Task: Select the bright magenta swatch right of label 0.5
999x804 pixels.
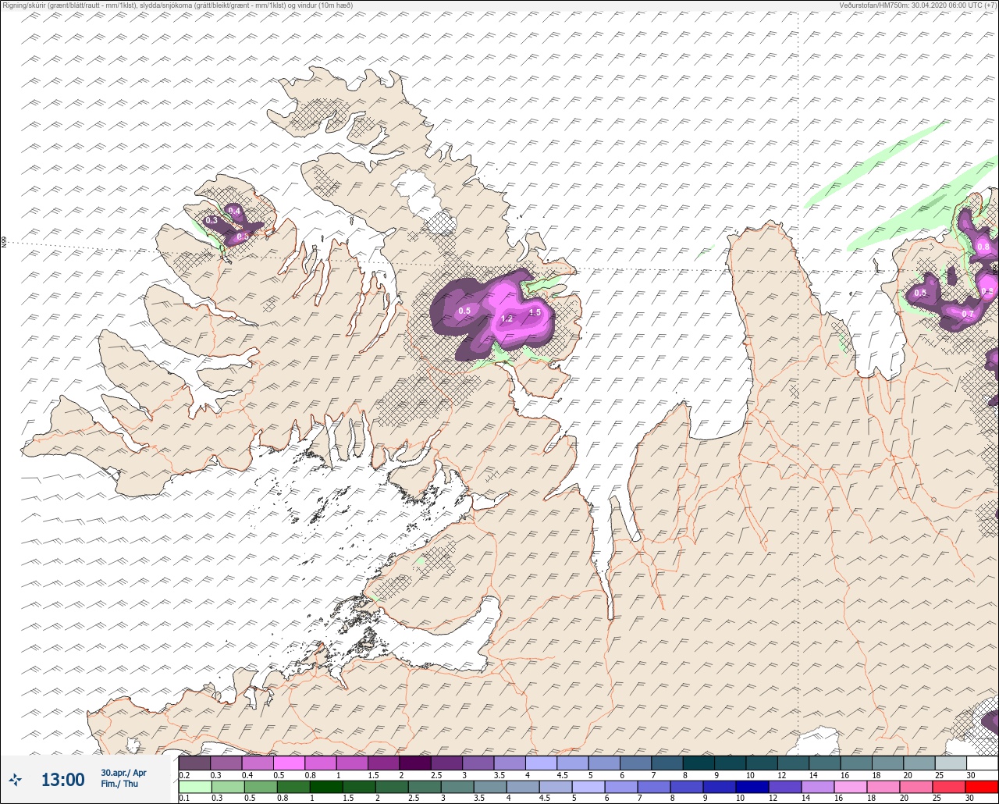Action: pyautogui.click(x=289, y=763)
